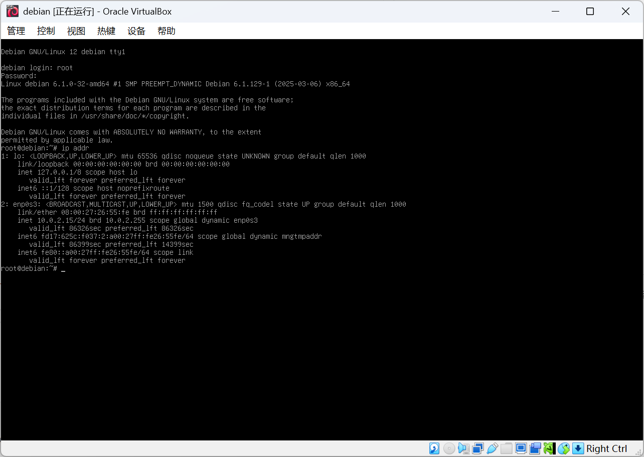The image size is (644, 457).
Task: Maximize the VirtualBox window
Action: pos(590,11)
